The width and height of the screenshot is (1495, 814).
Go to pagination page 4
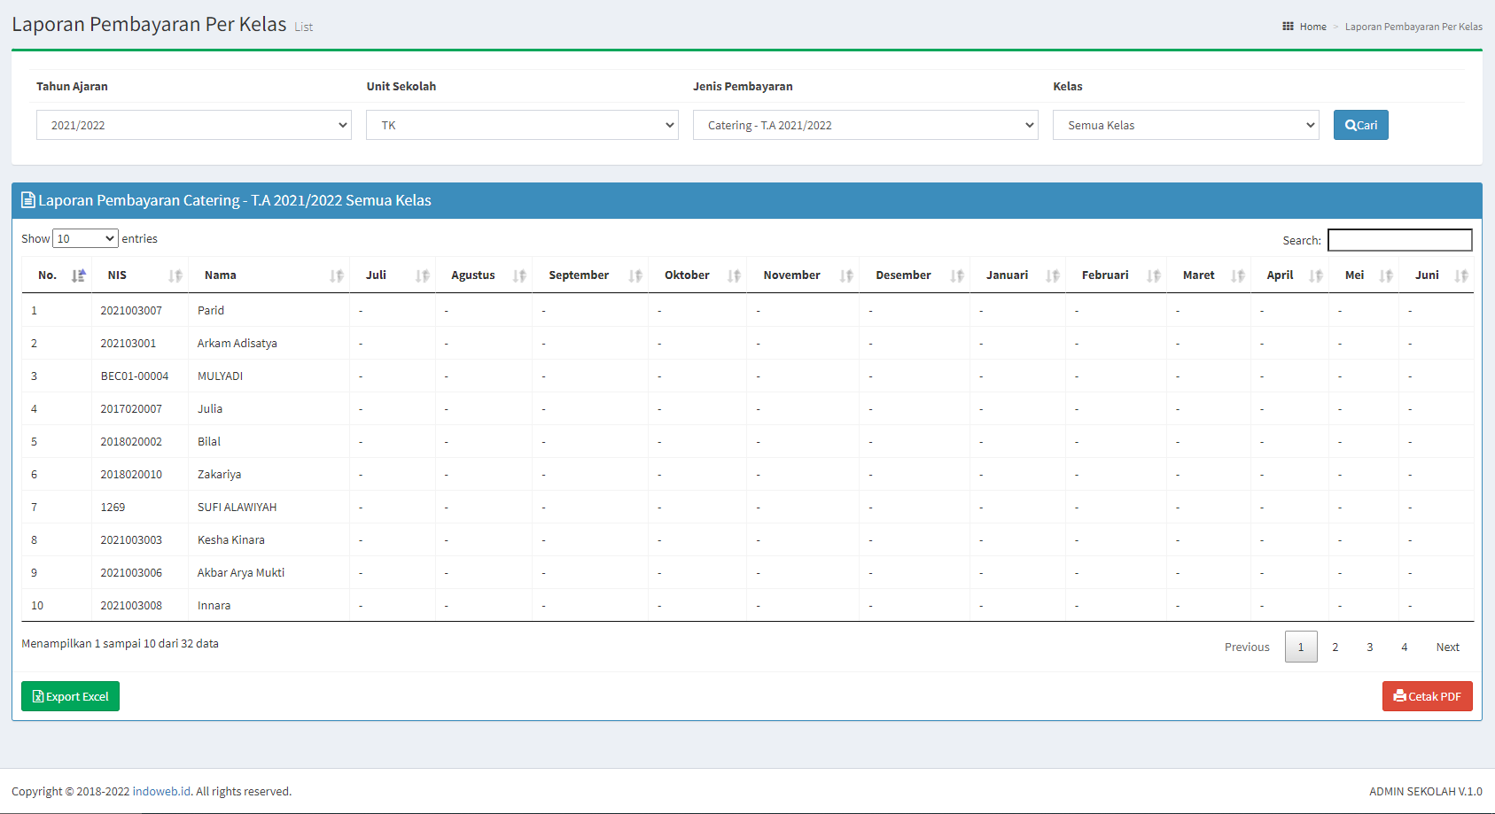click(x=1405, y=647)
